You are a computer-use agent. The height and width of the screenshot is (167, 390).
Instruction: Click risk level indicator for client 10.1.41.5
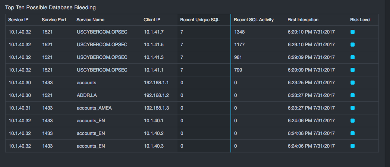click(352, 45)
